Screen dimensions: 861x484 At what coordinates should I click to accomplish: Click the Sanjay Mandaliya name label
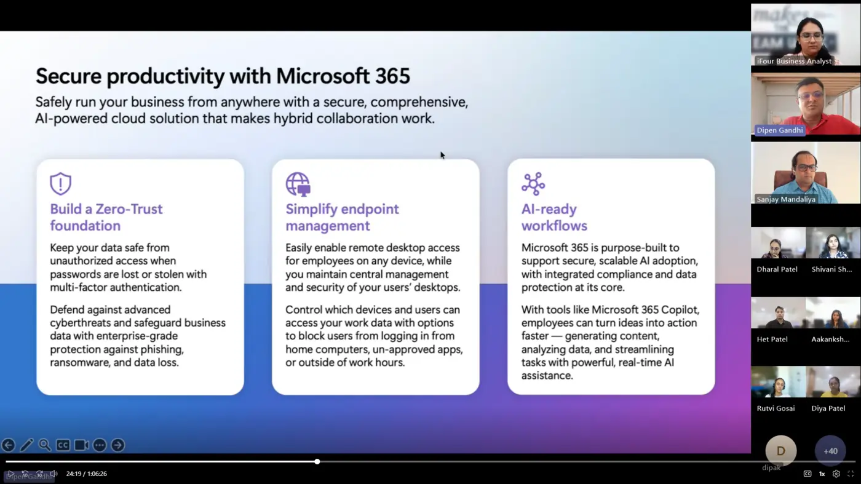tap(786, 199)
